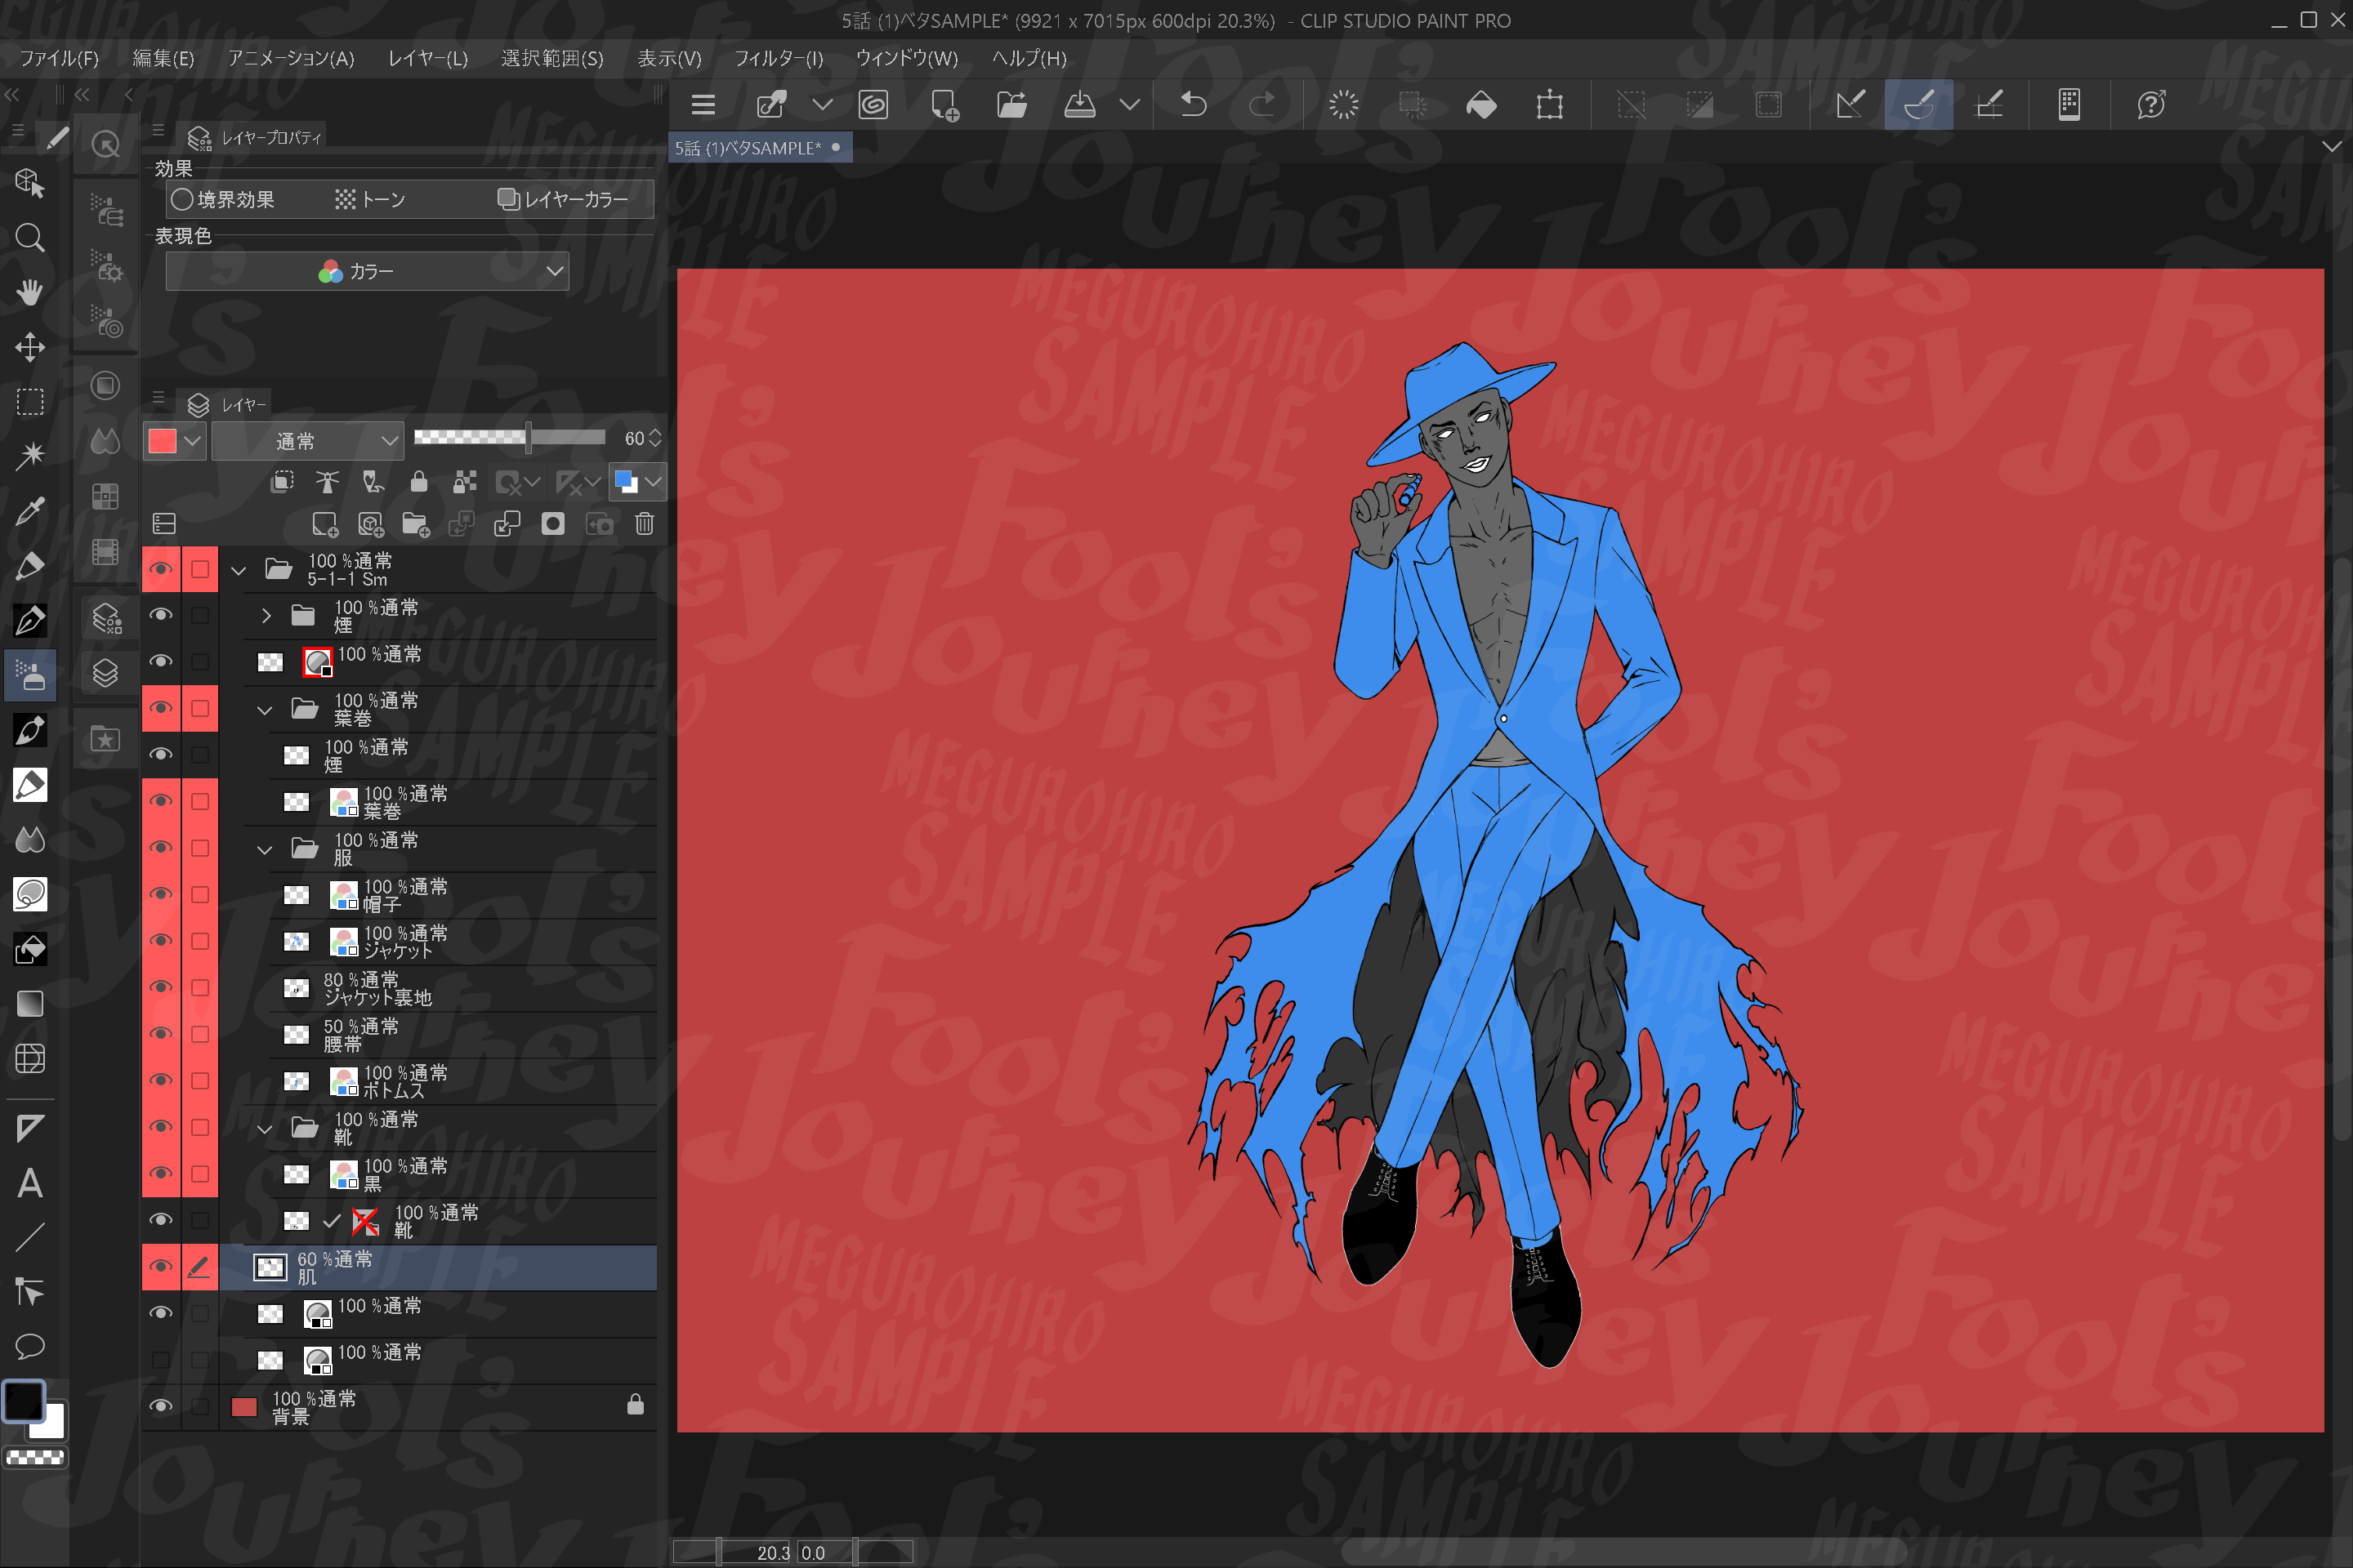Open the 通常 blending mode dropdown
This screenshot has height=1568, width=2353.
308,440
